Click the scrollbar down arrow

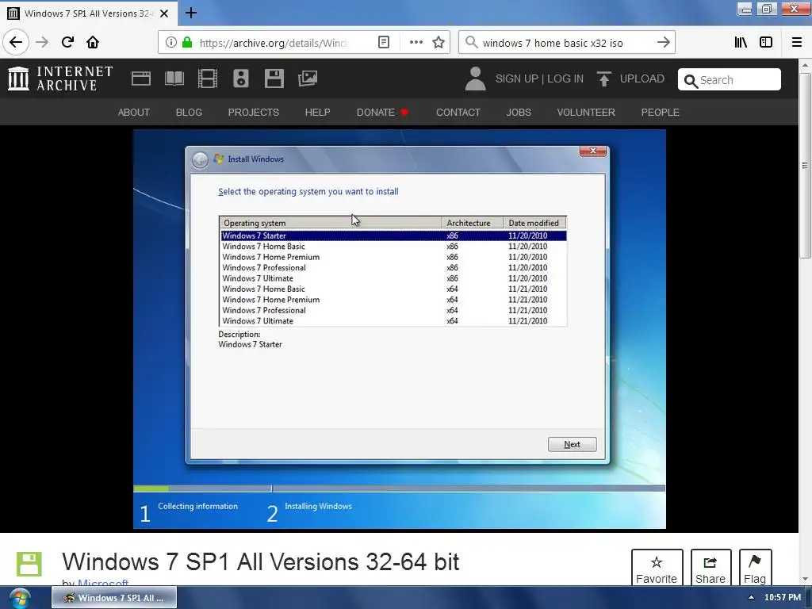pos(805,579)
